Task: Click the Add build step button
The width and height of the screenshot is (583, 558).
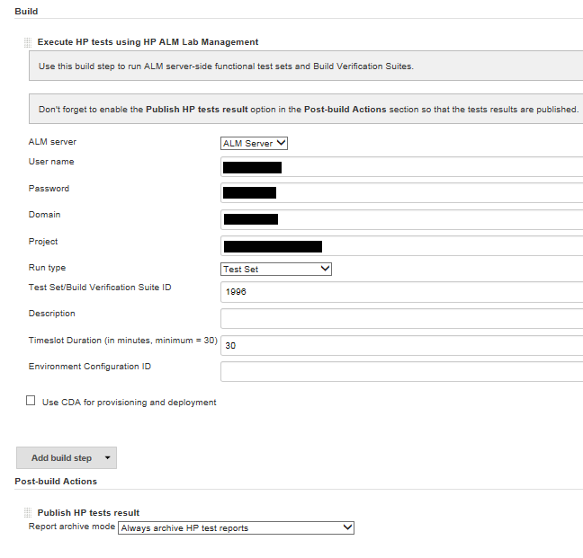Action: tap(66, 457)
